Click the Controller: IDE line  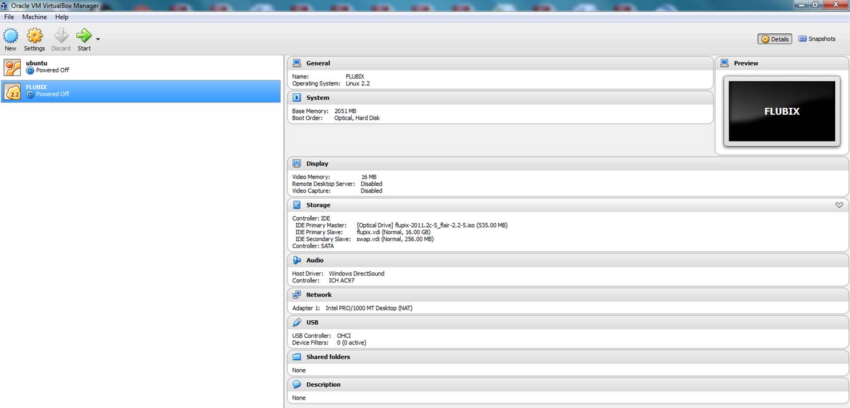point(311,218)
